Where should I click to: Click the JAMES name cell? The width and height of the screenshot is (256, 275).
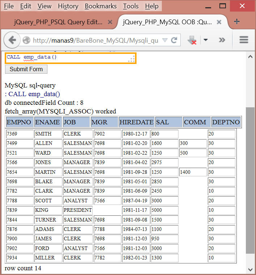tap(48, 239)
